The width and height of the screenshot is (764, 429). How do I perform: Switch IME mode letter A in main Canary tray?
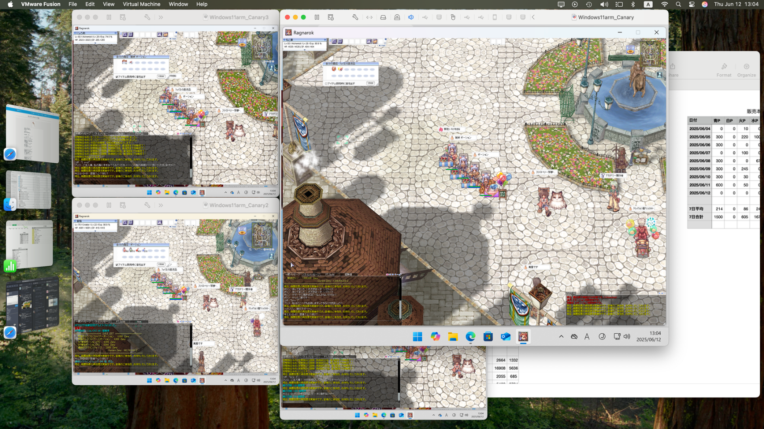point(587,336)
